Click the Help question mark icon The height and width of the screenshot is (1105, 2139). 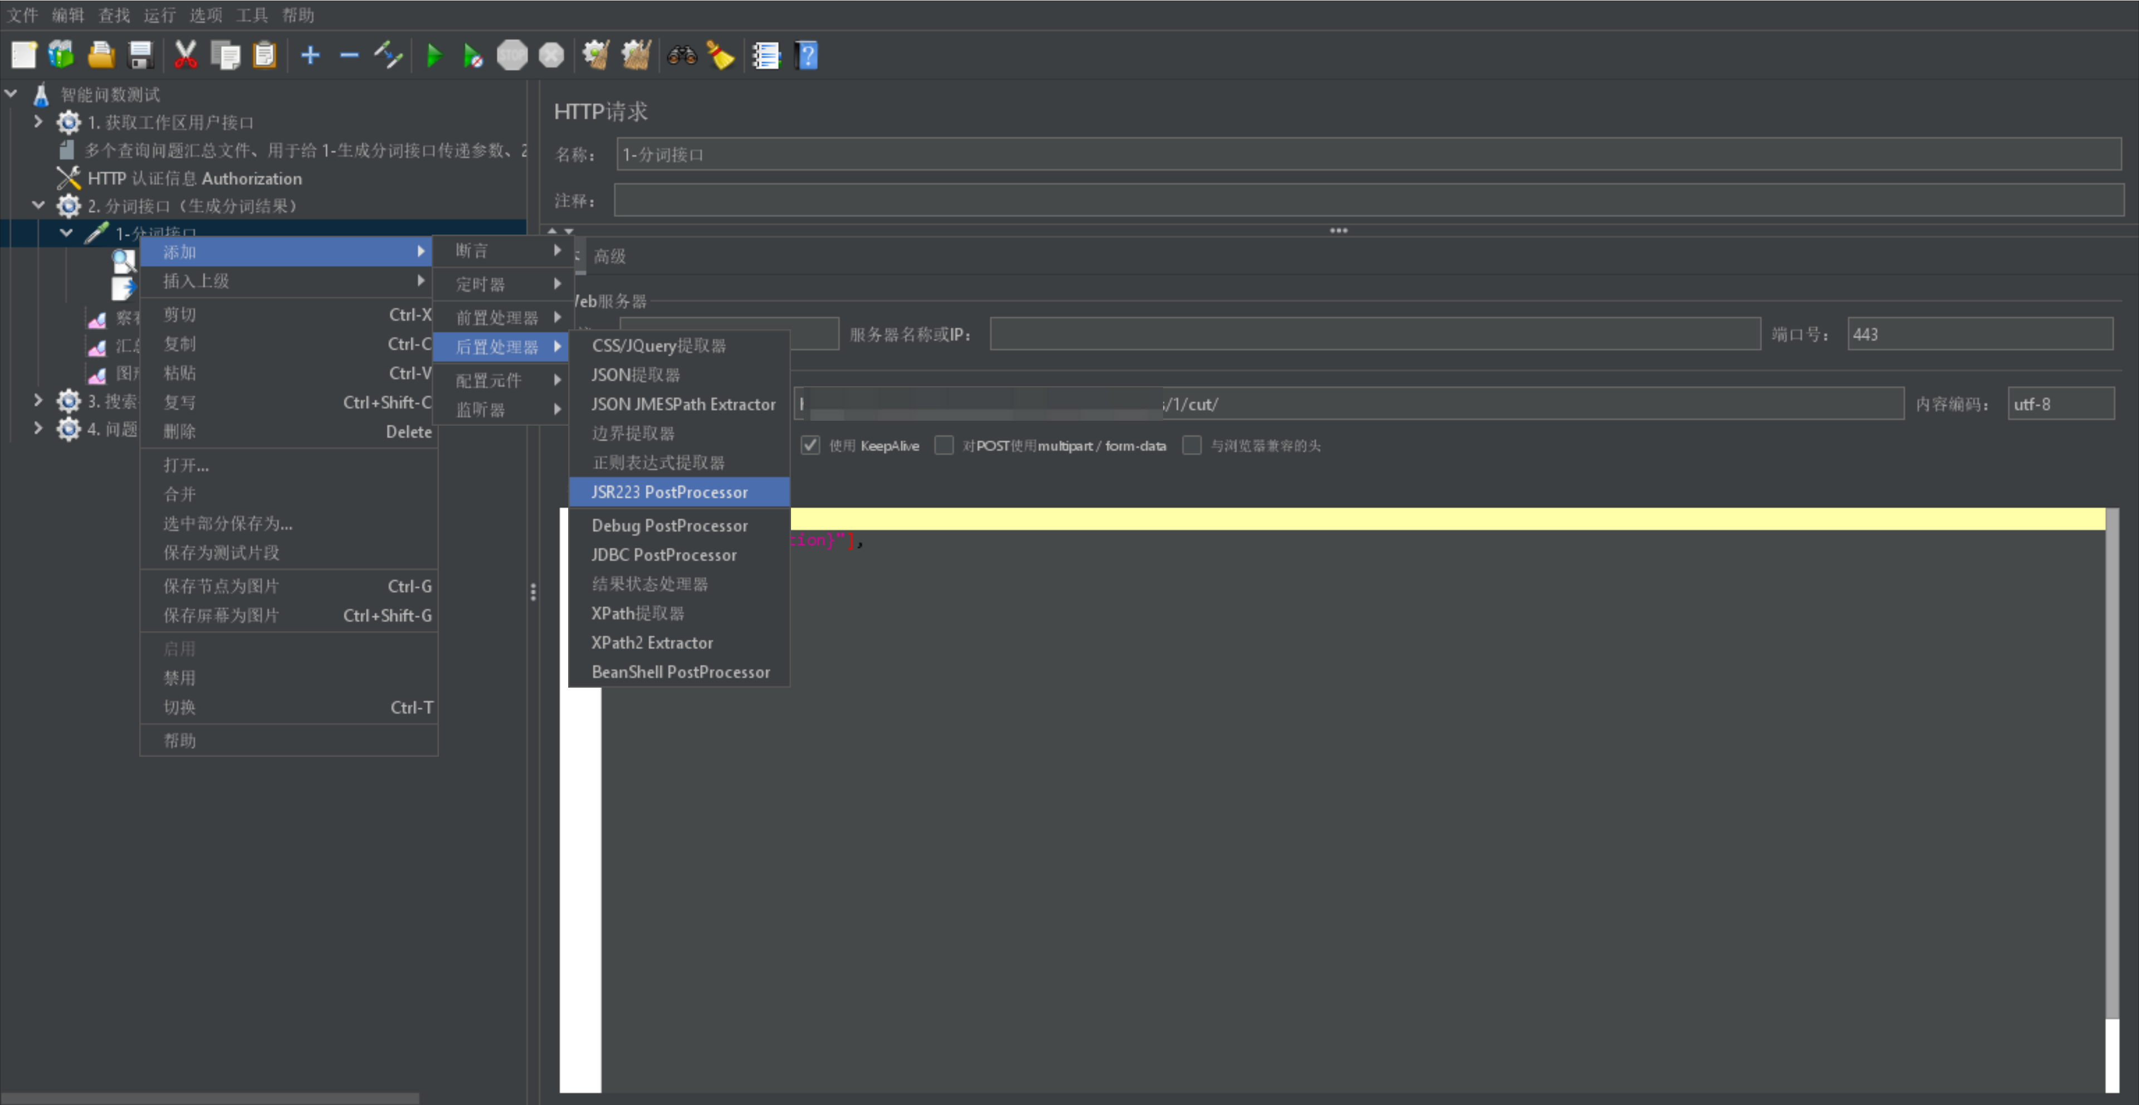pyautogui.click(x=806, y=56)
